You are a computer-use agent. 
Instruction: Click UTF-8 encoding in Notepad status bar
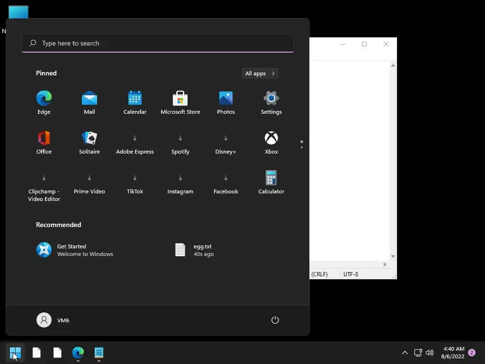tap(351, 274)
